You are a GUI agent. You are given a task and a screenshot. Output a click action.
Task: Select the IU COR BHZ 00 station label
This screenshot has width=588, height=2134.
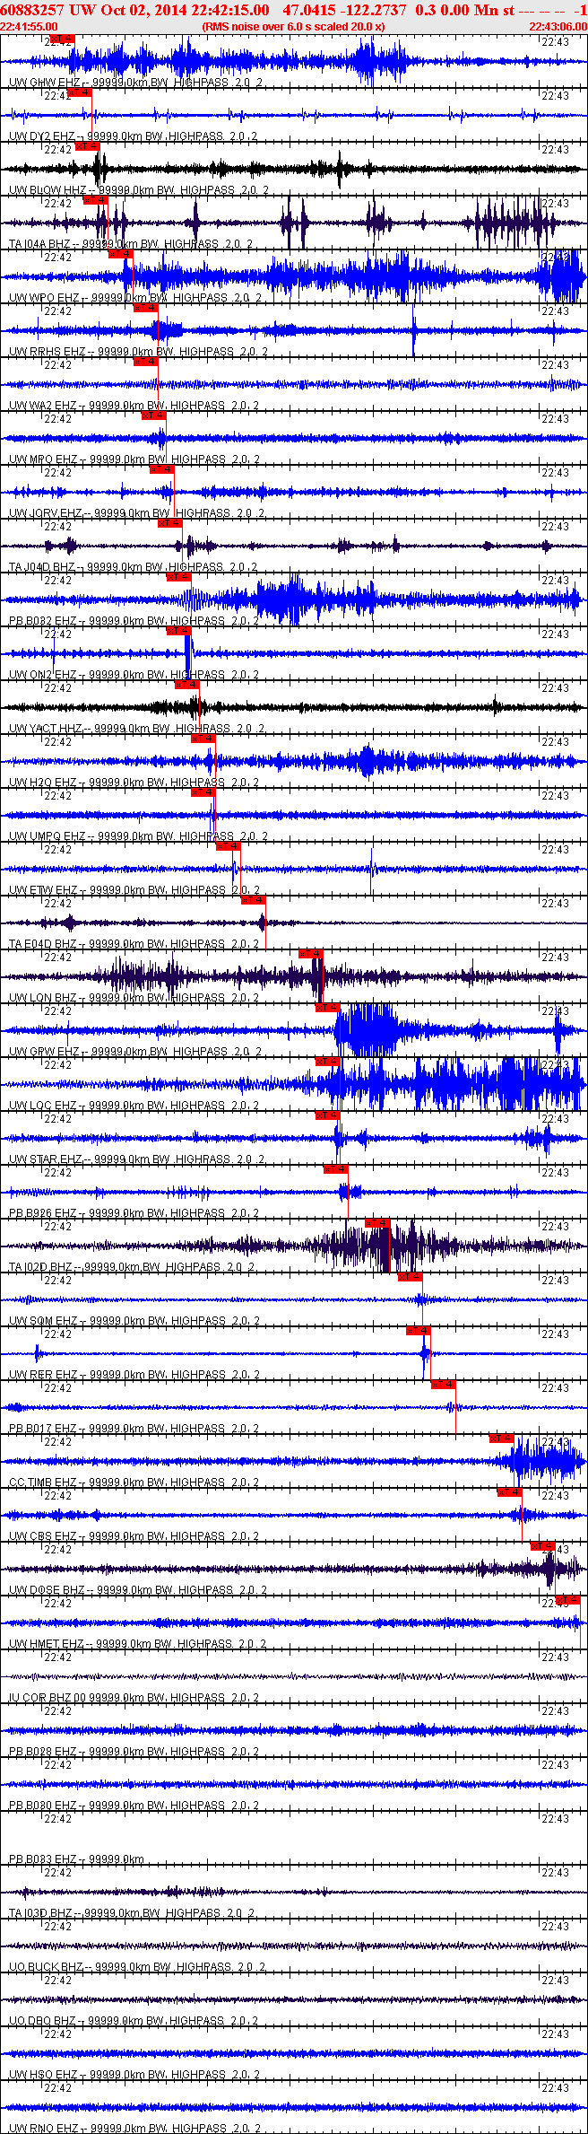[x=49, y=1698]
